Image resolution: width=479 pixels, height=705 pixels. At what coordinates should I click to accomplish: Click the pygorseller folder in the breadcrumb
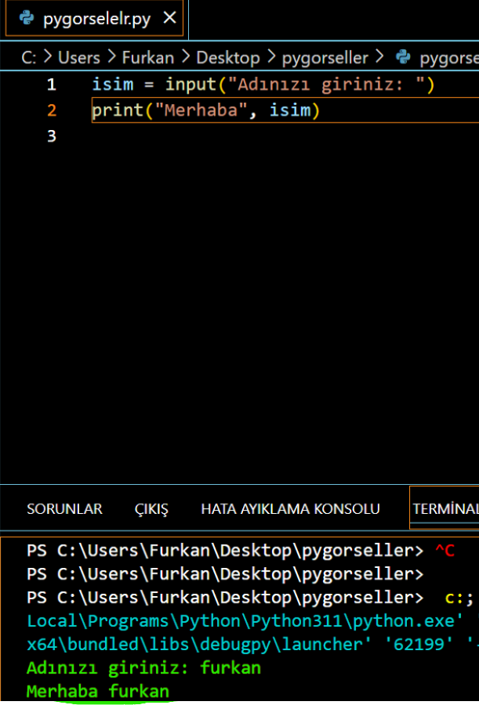325,57
